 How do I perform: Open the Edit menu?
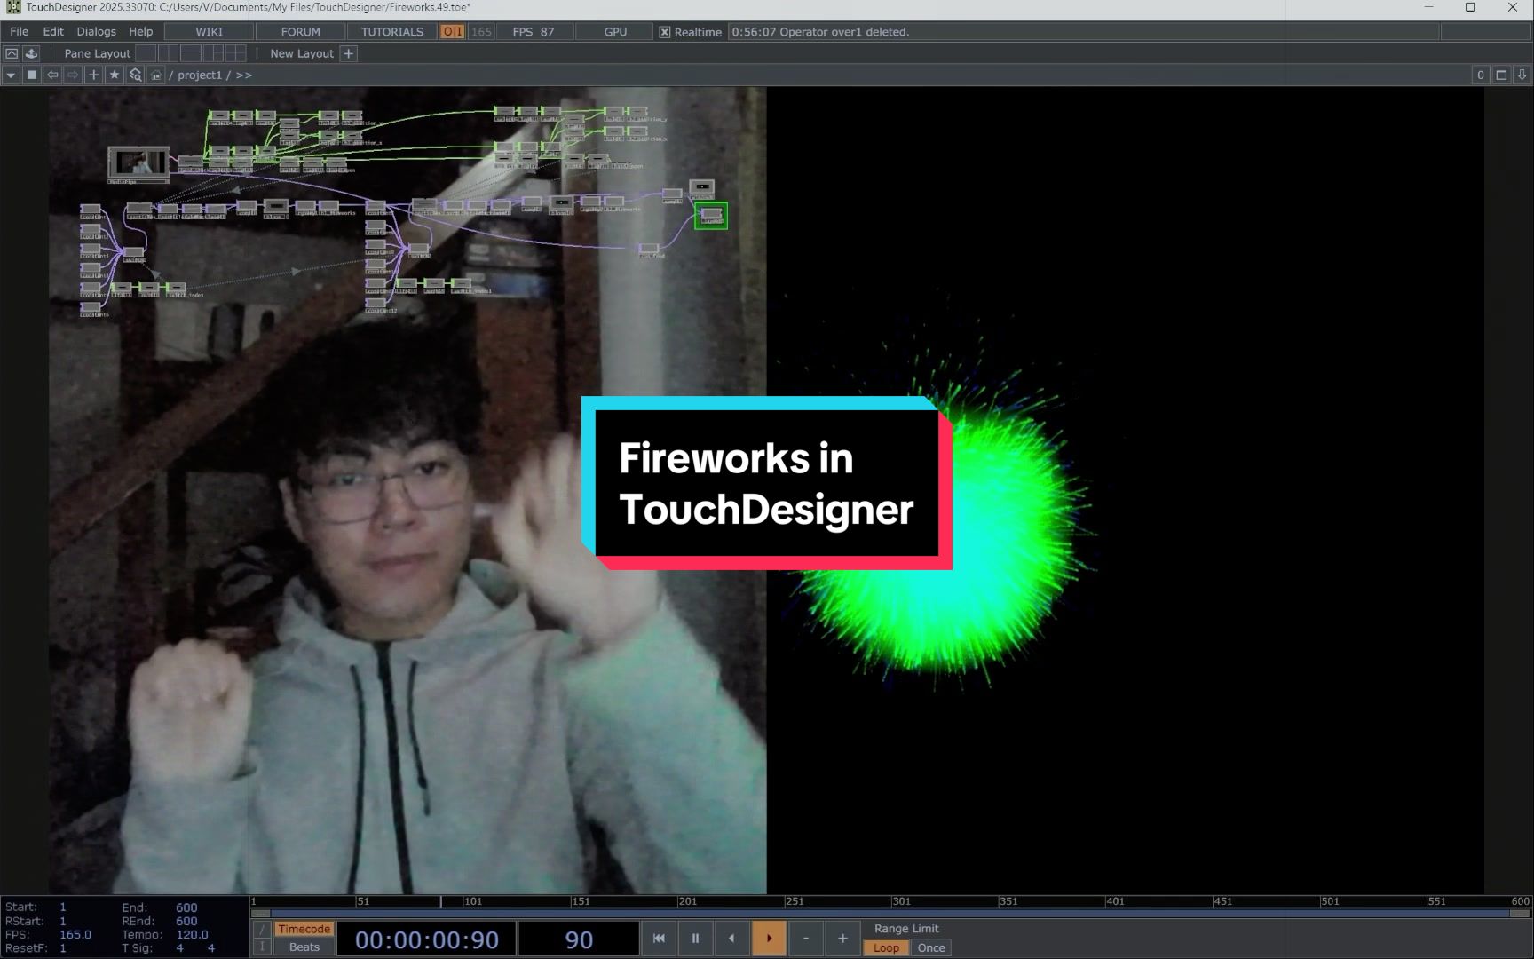coord(53,32)
